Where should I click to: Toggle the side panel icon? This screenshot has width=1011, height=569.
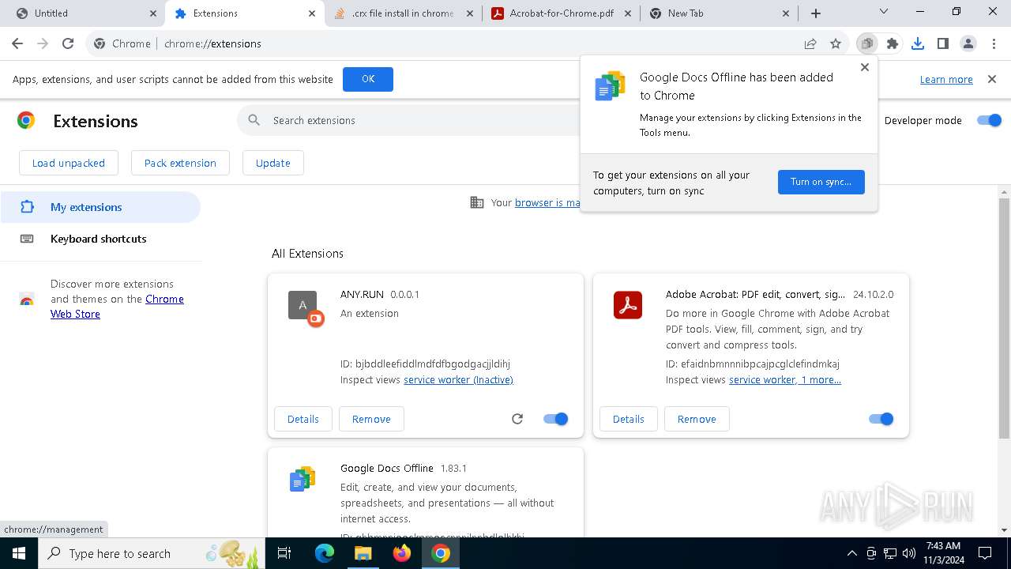point(943,43)
